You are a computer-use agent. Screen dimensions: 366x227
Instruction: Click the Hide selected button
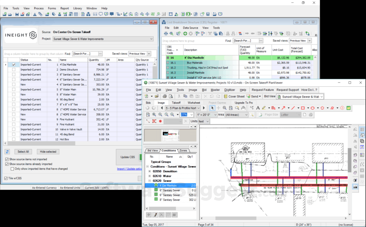[48, 152]
